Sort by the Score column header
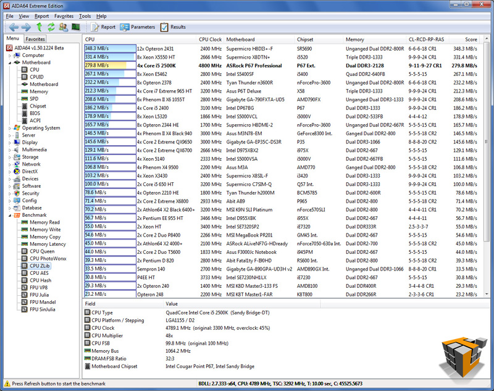Screen dimensions: 494x391 (x=466, y=40)
